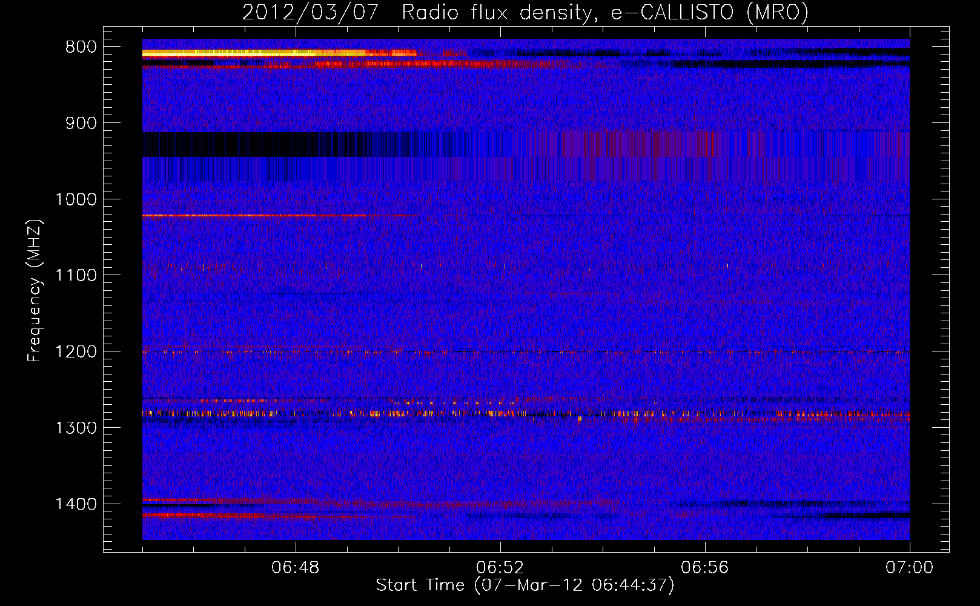This screenshot has width=980, height=606.
Task: Click the 1300 frequency tick label
Action: coord(76,428)
